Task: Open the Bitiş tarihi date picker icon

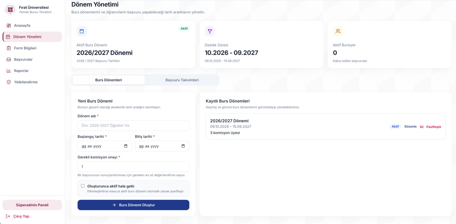Action: pos(183,146)
